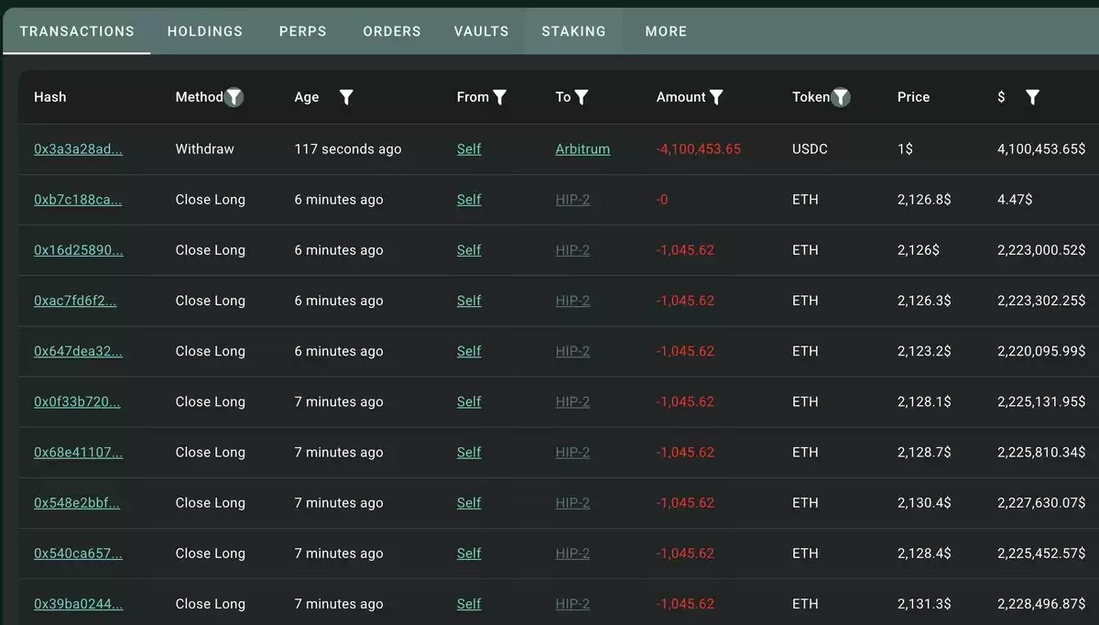Screen dimensions: 1099x625
Task: Open filter for From column
Action: [x=500, y=97]
